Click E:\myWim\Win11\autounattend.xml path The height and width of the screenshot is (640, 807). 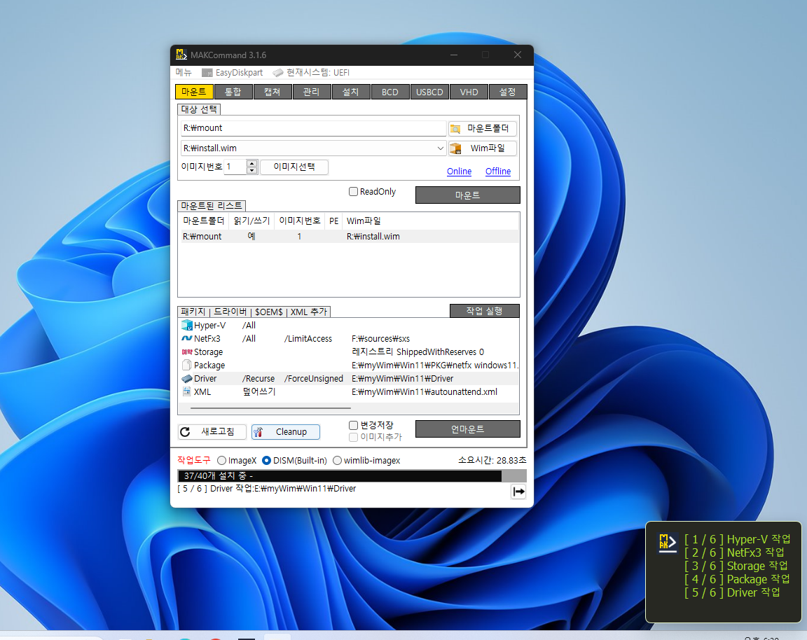click(x=425, y=391)
